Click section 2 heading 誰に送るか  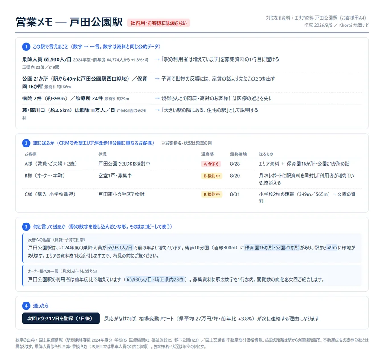93,143
